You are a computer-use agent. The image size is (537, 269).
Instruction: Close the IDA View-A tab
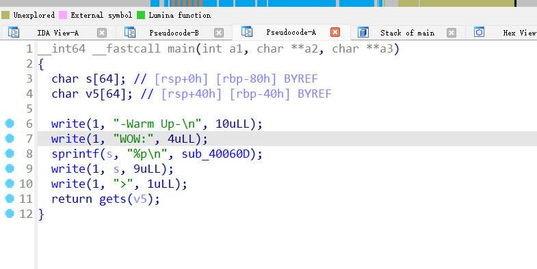coord(102,33)
